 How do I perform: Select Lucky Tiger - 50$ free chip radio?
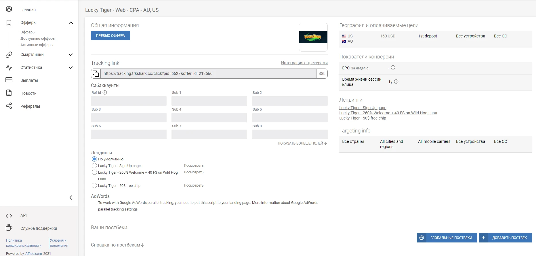[94, 185]
